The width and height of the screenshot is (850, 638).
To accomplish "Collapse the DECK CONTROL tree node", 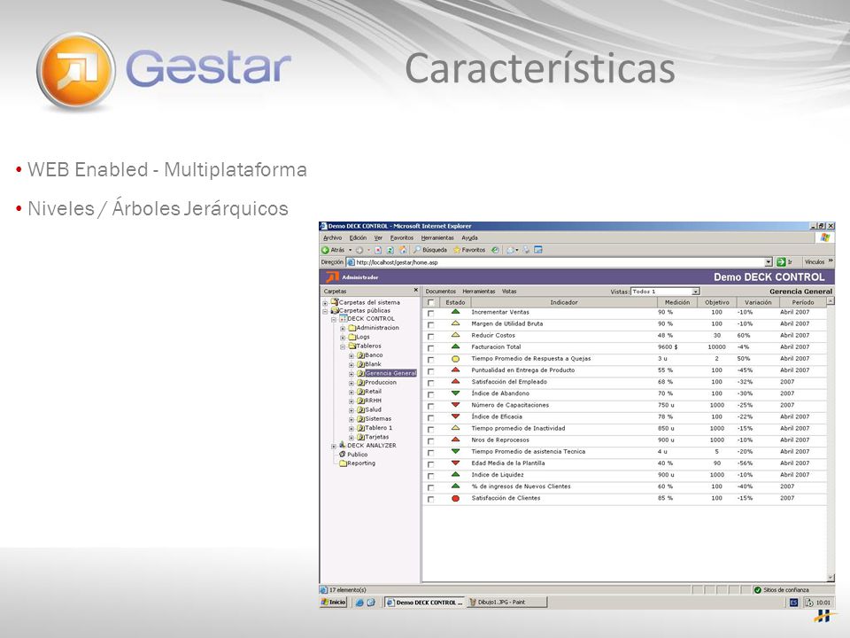I will (334, 320).
